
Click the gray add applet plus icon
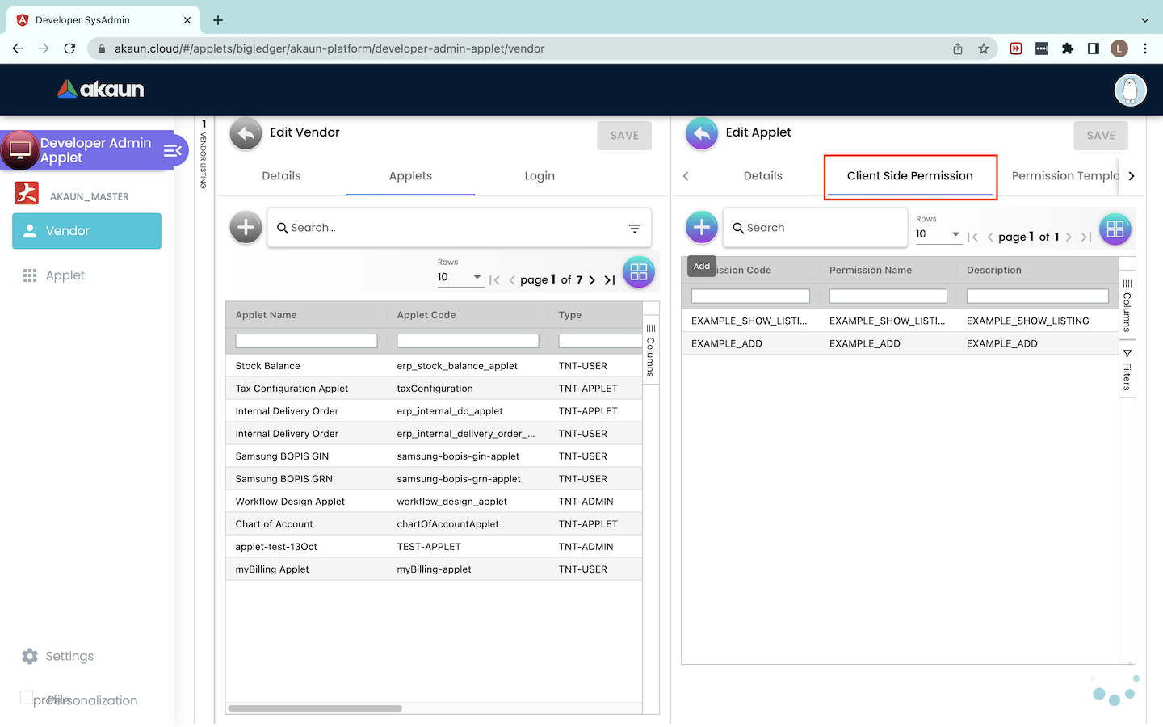coord(246,228)
